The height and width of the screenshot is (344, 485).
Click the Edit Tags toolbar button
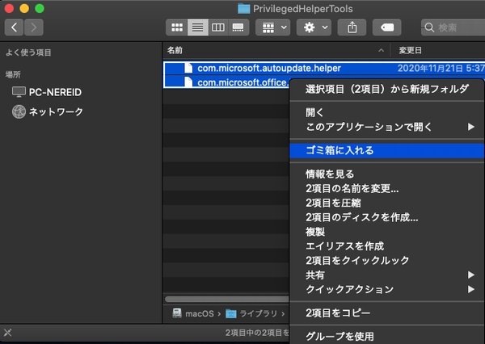(x=387, y=27)
